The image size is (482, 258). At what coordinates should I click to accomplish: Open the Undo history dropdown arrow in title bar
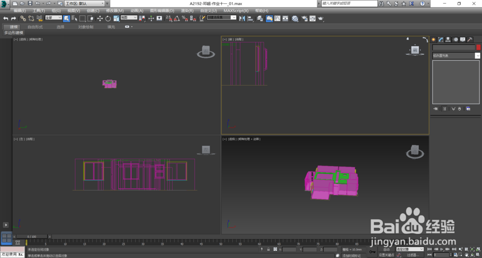point(42,4)
